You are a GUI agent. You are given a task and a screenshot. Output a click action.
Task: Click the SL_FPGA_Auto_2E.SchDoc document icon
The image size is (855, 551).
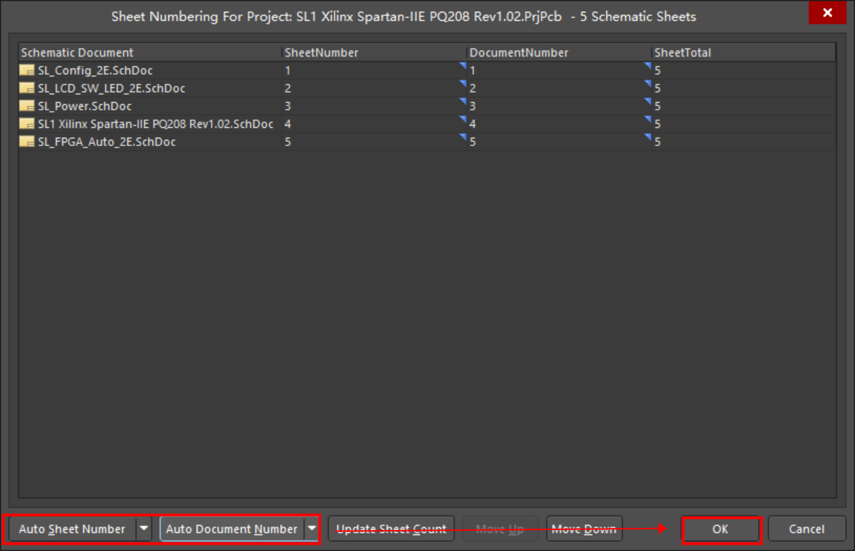click(27, 142)
